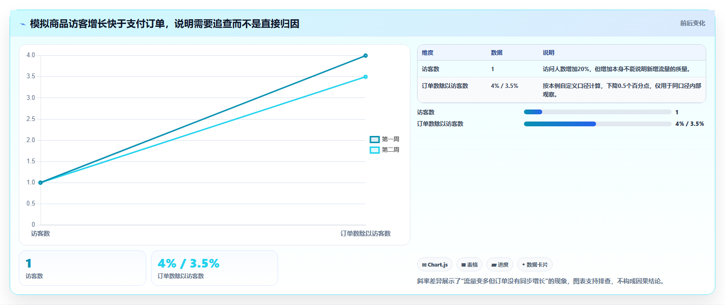Open the 4% / 3.5% data card
The image size is (725, 305).
[x=215, y=268]
